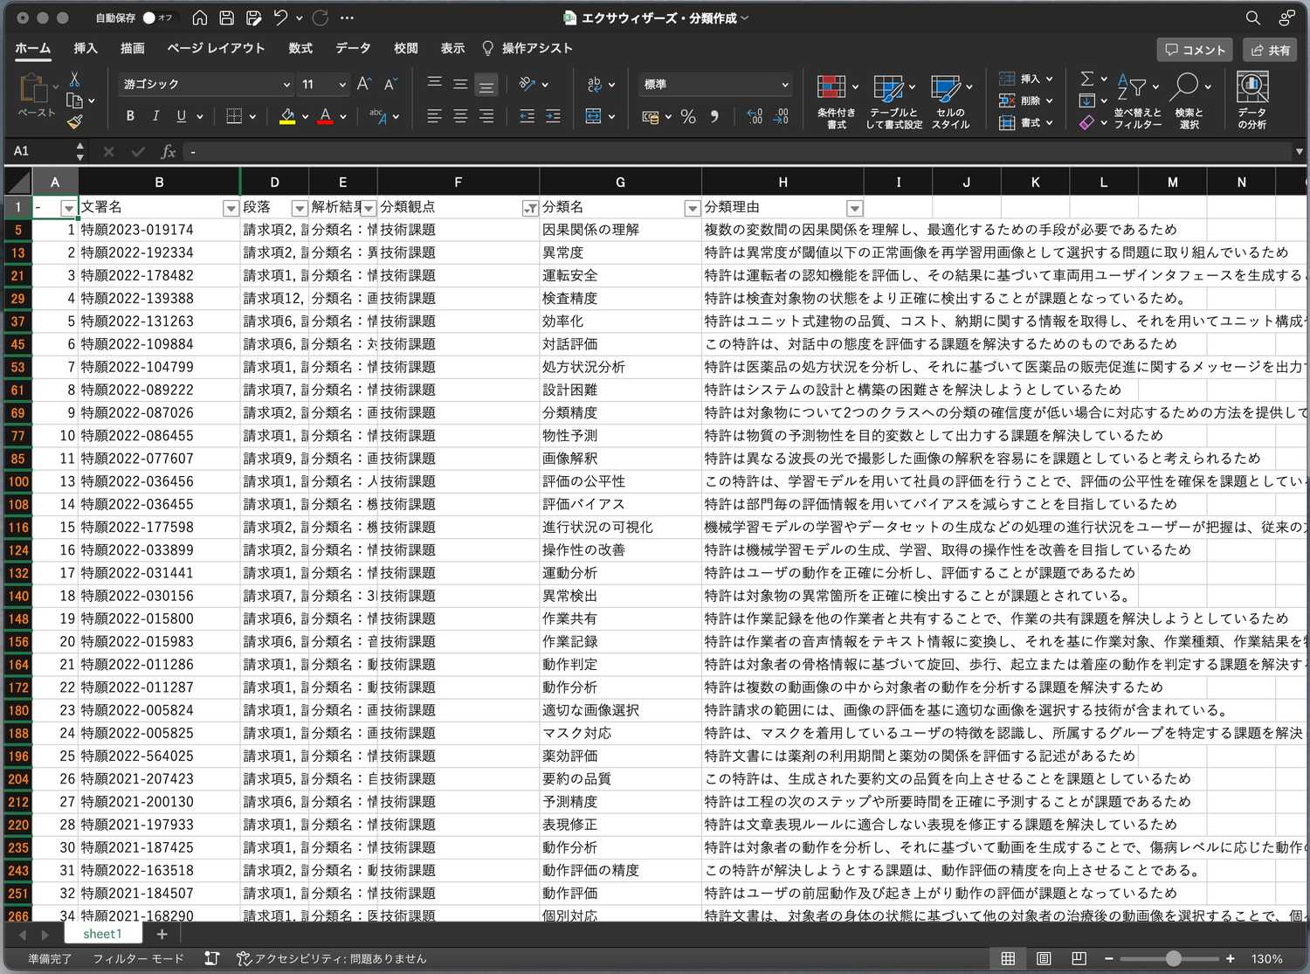Click zoom out minus button
The width and height of the screenshot is (1310, 974).
1108,958
